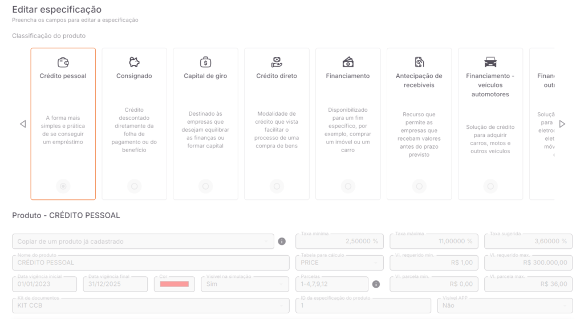Image resolution: width=584 pixels, height=319 pixels.
Task: Open the Kit de documentos dropdown
Action: click(151, 305)
